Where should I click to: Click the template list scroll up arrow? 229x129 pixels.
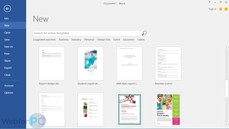[227, 47]
